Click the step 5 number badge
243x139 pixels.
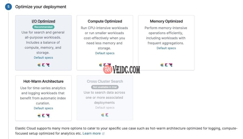coord(8,7)
